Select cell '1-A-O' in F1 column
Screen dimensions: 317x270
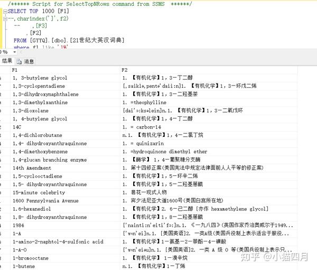point(66,250)
